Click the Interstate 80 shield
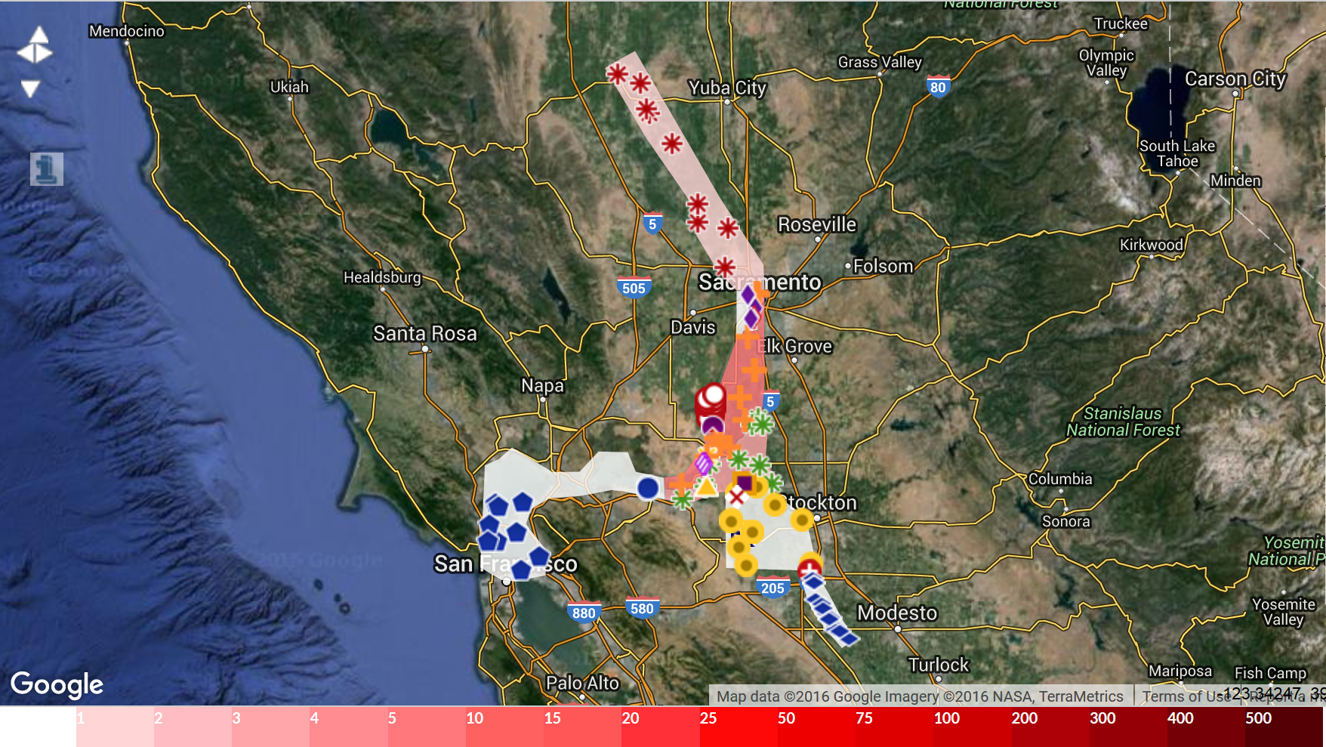Image resolution: width=1326 pixels, height=747 pixels. [938, 86]
